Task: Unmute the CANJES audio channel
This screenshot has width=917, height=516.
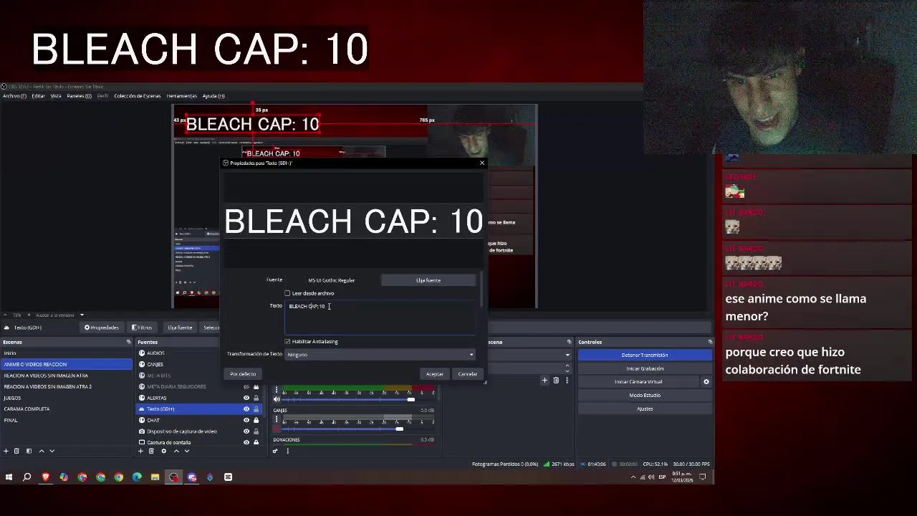Action: (277, 429)
